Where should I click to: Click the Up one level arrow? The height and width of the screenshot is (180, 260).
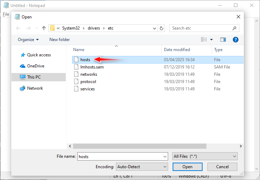pos(44,28)
